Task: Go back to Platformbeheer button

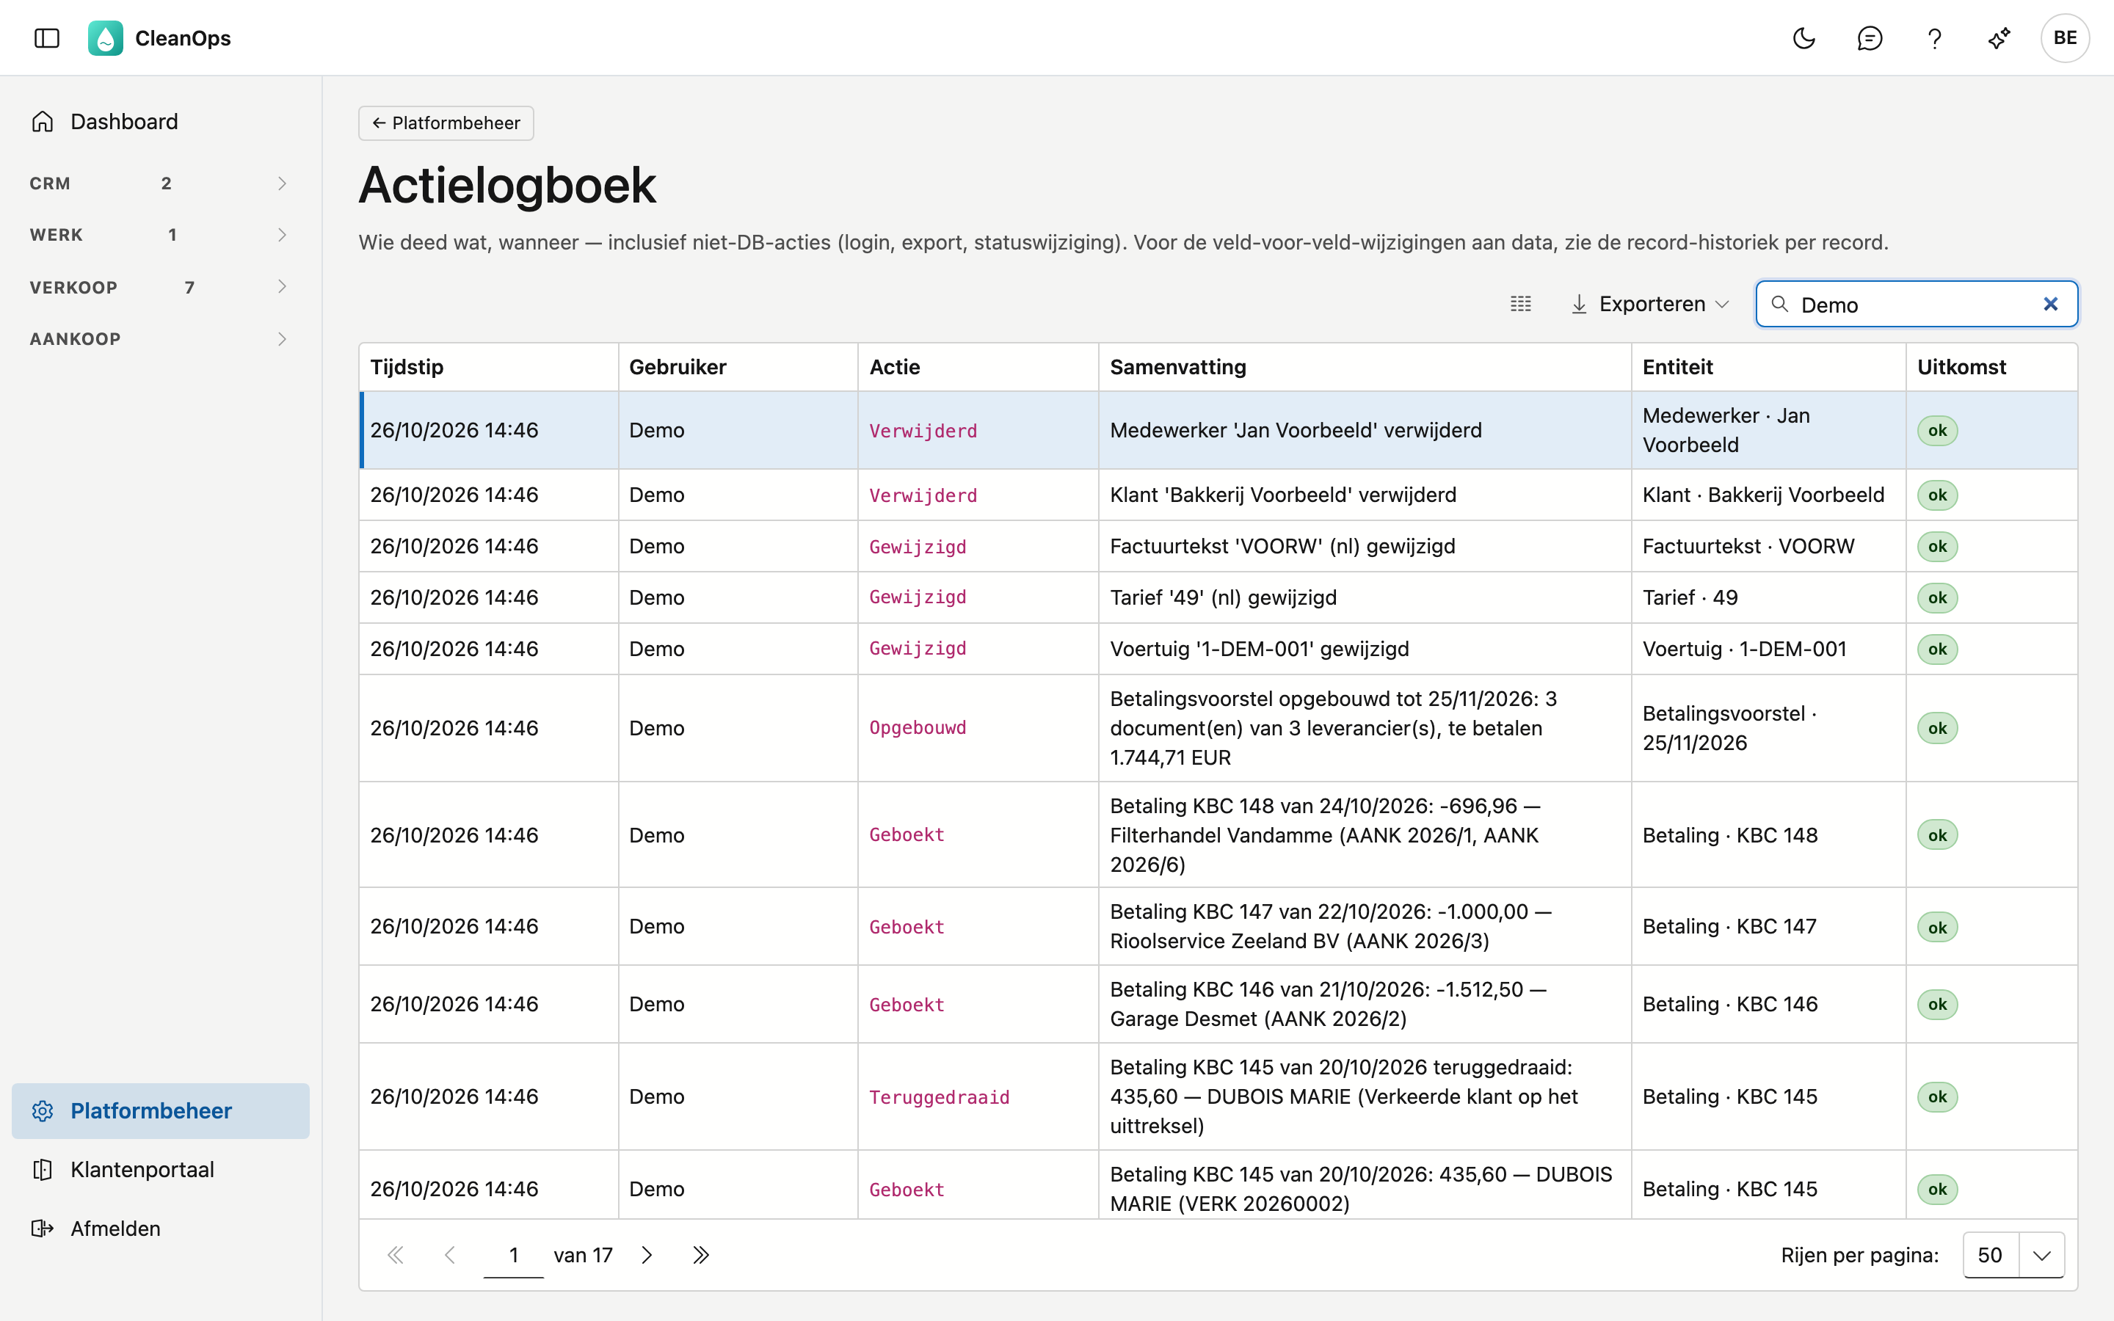Action: 446,123
